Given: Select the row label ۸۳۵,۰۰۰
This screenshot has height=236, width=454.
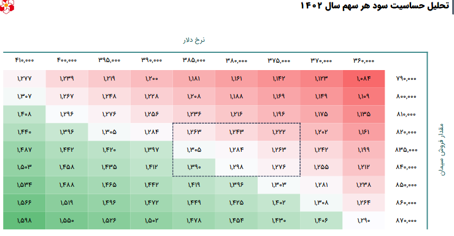Looking at the screenshot, I should click(406, 150).
